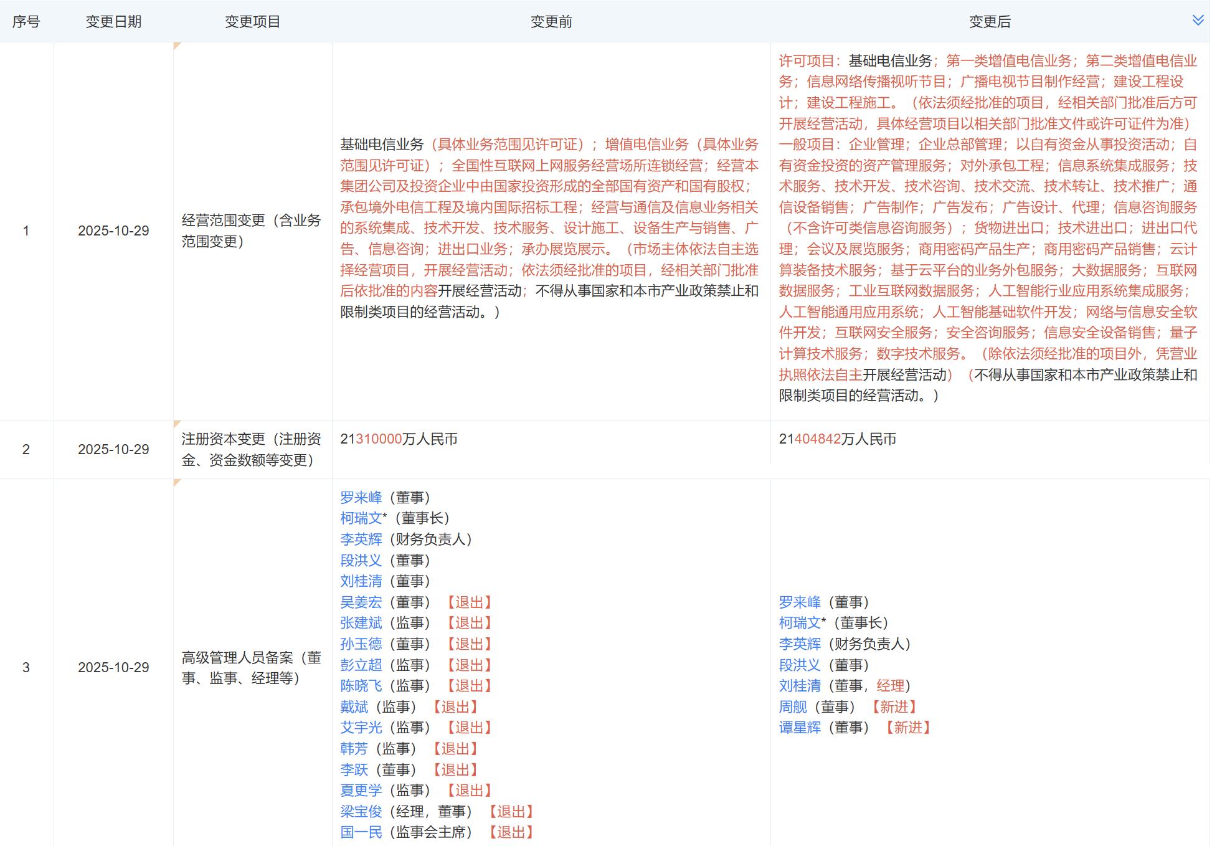
Task: Open 罗来峰 link in 变更前 column
Action: [x=361, y=497]
